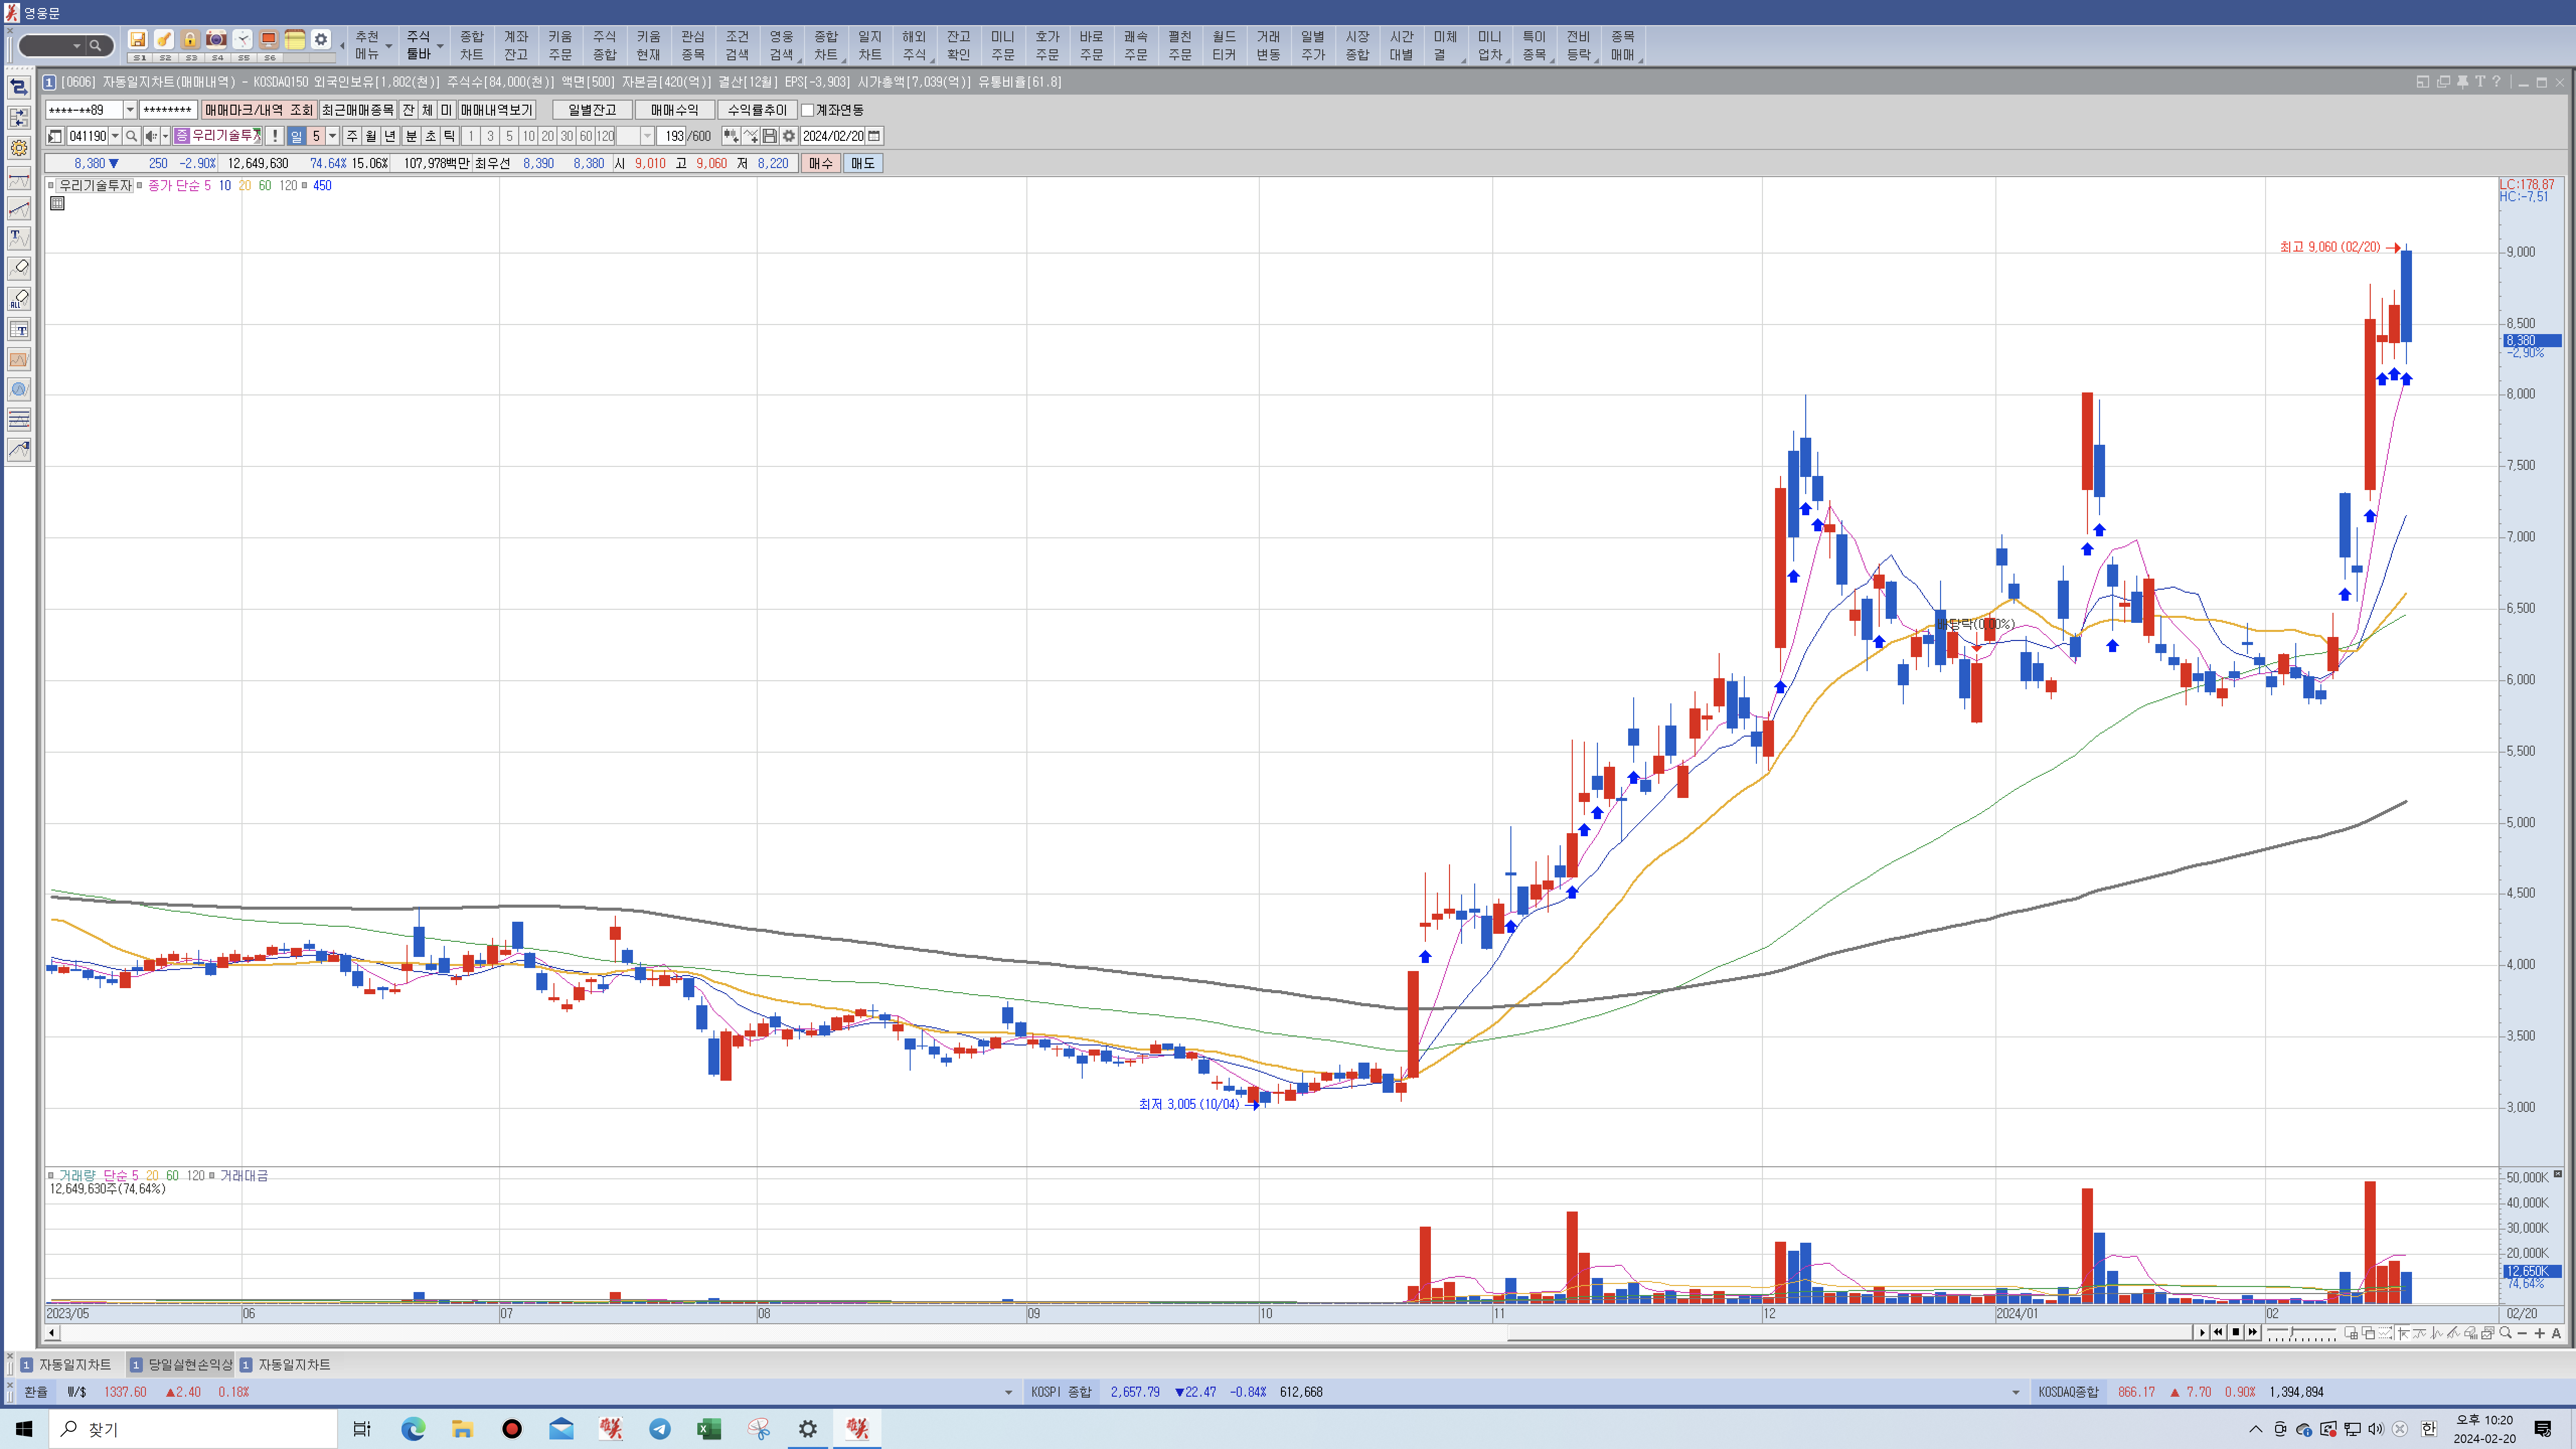The width and height of the screenshot is (2576, 1449).
Task: Open the period value 5 dropdown
Action: pos(333,136)
